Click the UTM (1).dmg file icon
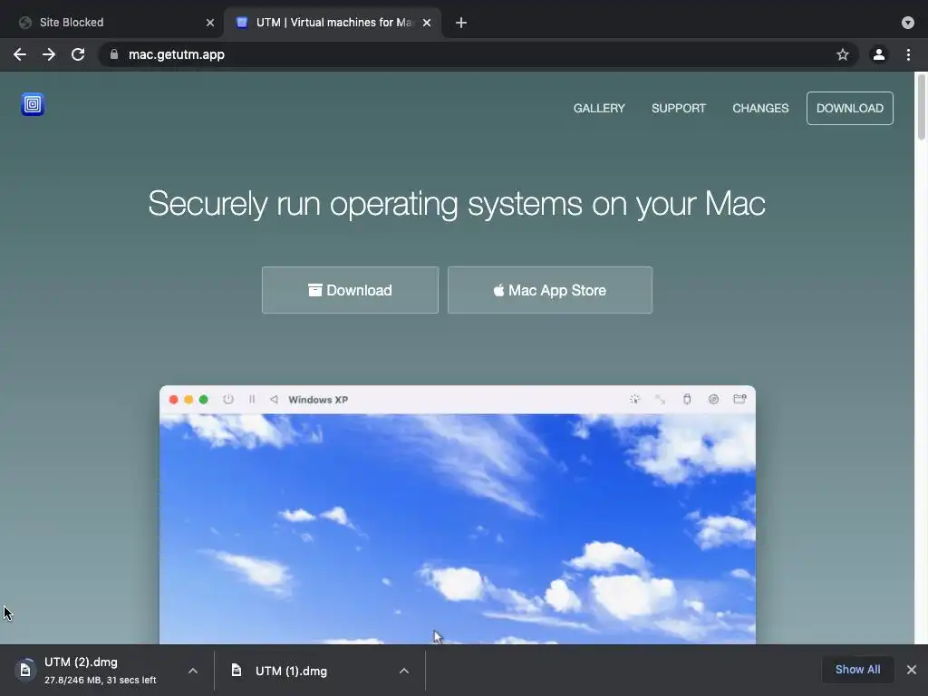 (x=237, y=670)
